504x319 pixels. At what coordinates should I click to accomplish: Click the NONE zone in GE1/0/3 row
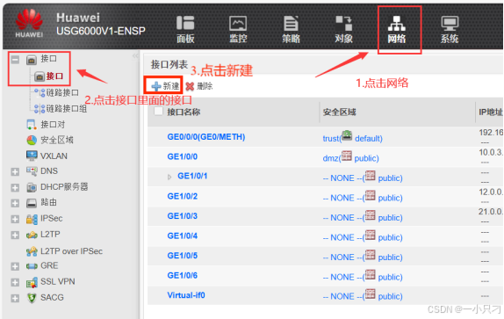(342, 218)
